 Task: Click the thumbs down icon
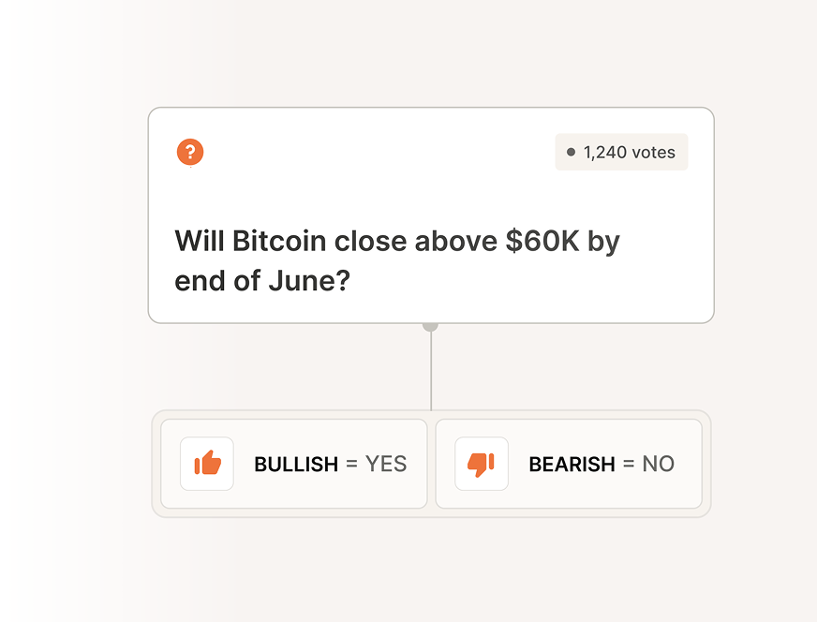(481, 464)
